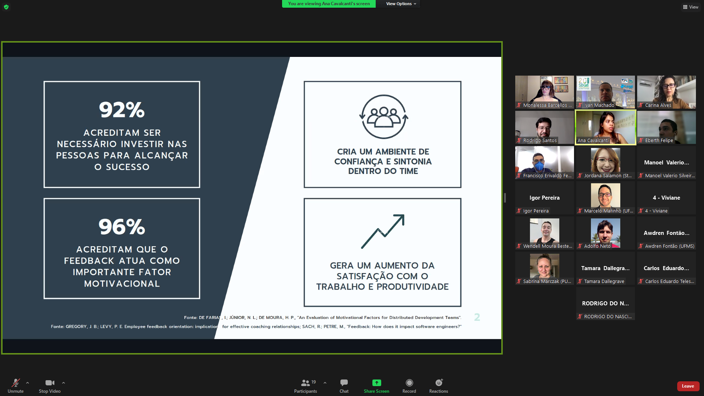Click the team confidence icon on slide
This screenshot has height=396, width=704.
point(383,117)
